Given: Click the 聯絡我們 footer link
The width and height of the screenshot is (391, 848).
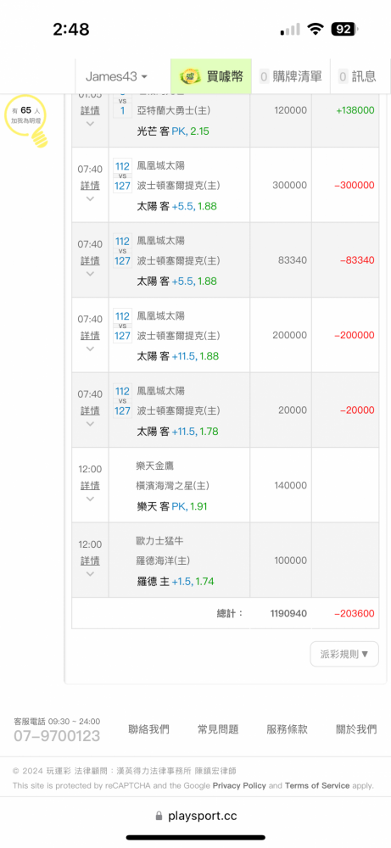Looking at the screenshot, I should [x=148, y=729].
